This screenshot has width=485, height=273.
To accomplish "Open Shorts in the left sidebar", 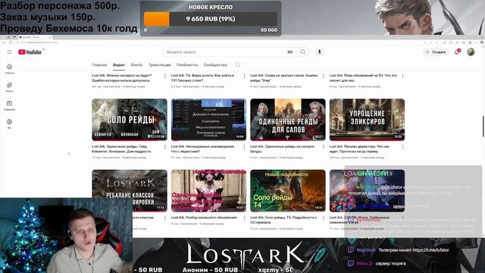I will tap(9, 87).
